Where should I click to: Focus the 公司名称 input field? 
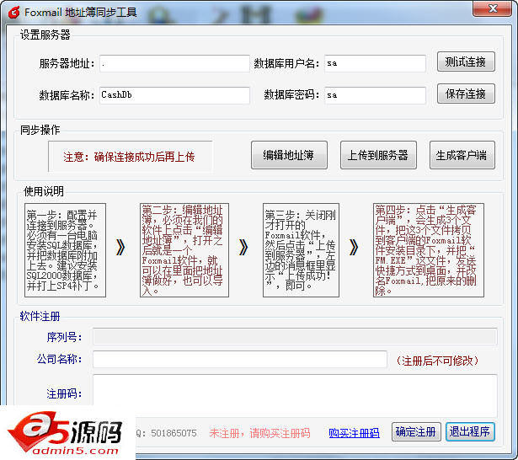(x=240, y=359)
